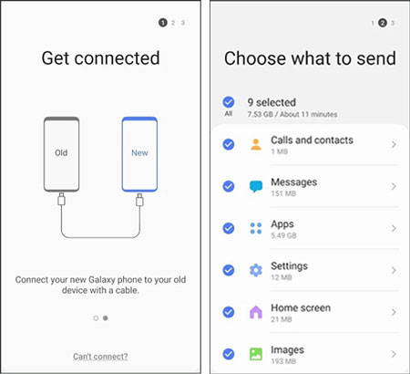Screen dimensions: 410x374
Task: Uncheck the Images checkbox
Action: coord(229,354)
